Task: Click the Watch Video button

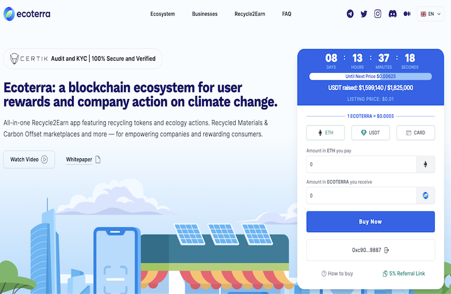Action: [x=29, y=160]
